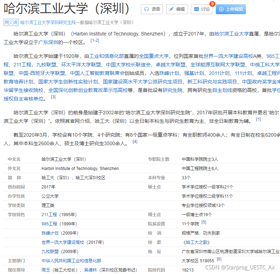Image resolution: width=280 pixels, height=274 pixels.
Task: Open the 新工科研究与实践项目 link
Action: tap(212, 82)
